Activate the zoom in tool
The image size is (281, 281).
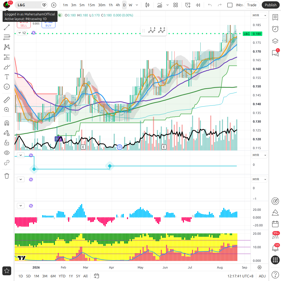[7, 110]
